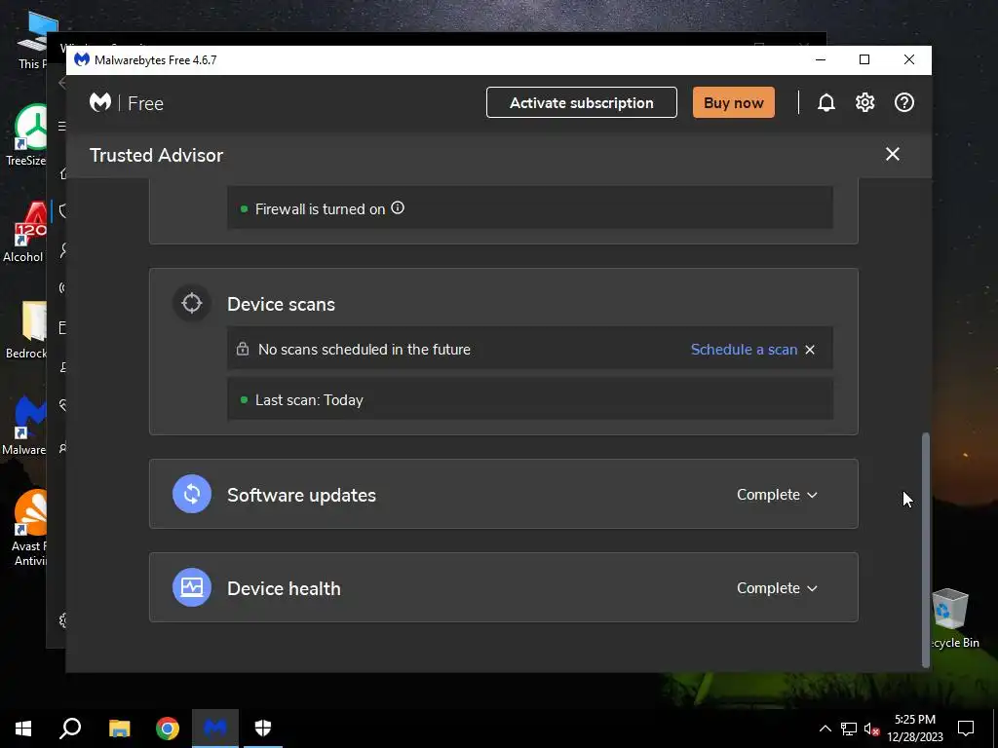This screenshot has width=998, height=748.
Task: Click the Malwarebytes M logo in header
Action: pyautogui.click(x=100, y=102)
